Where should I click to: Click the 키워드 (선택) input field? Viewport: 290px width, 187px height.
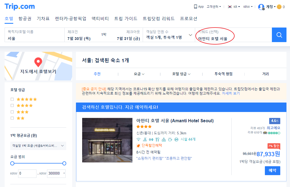click(x=234, y=35)
